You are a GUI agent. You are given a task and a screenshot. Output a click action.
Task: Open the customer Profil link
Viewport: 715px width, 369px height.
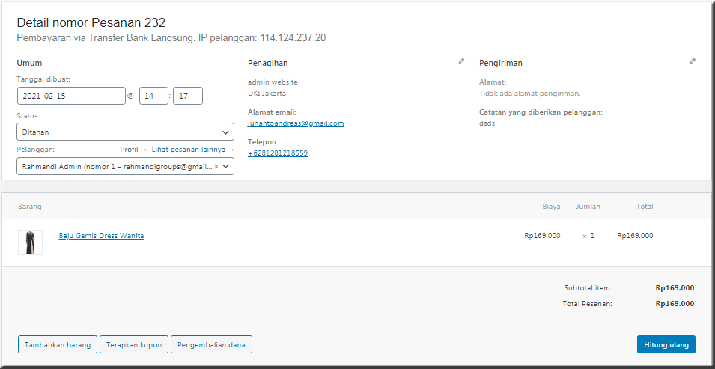133,150
